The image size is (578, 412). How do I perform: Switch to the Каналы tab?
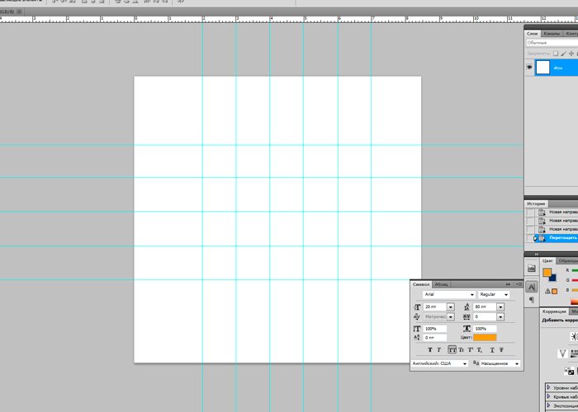pos(552,33)
